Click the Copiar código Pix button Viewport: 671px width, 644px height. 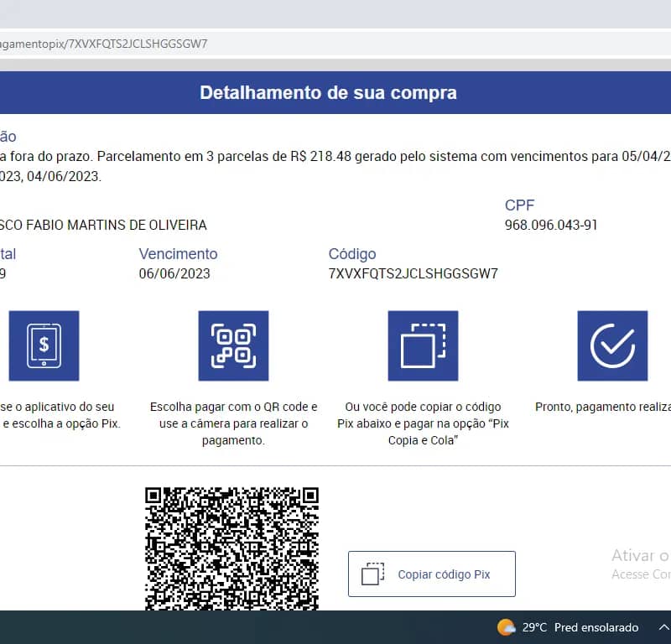pyautogui.click(x=431, y=573)
